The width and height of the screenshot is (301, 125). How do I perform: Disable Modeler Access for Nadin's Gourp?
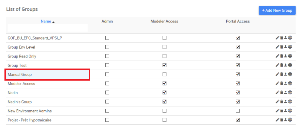(164, 102)
